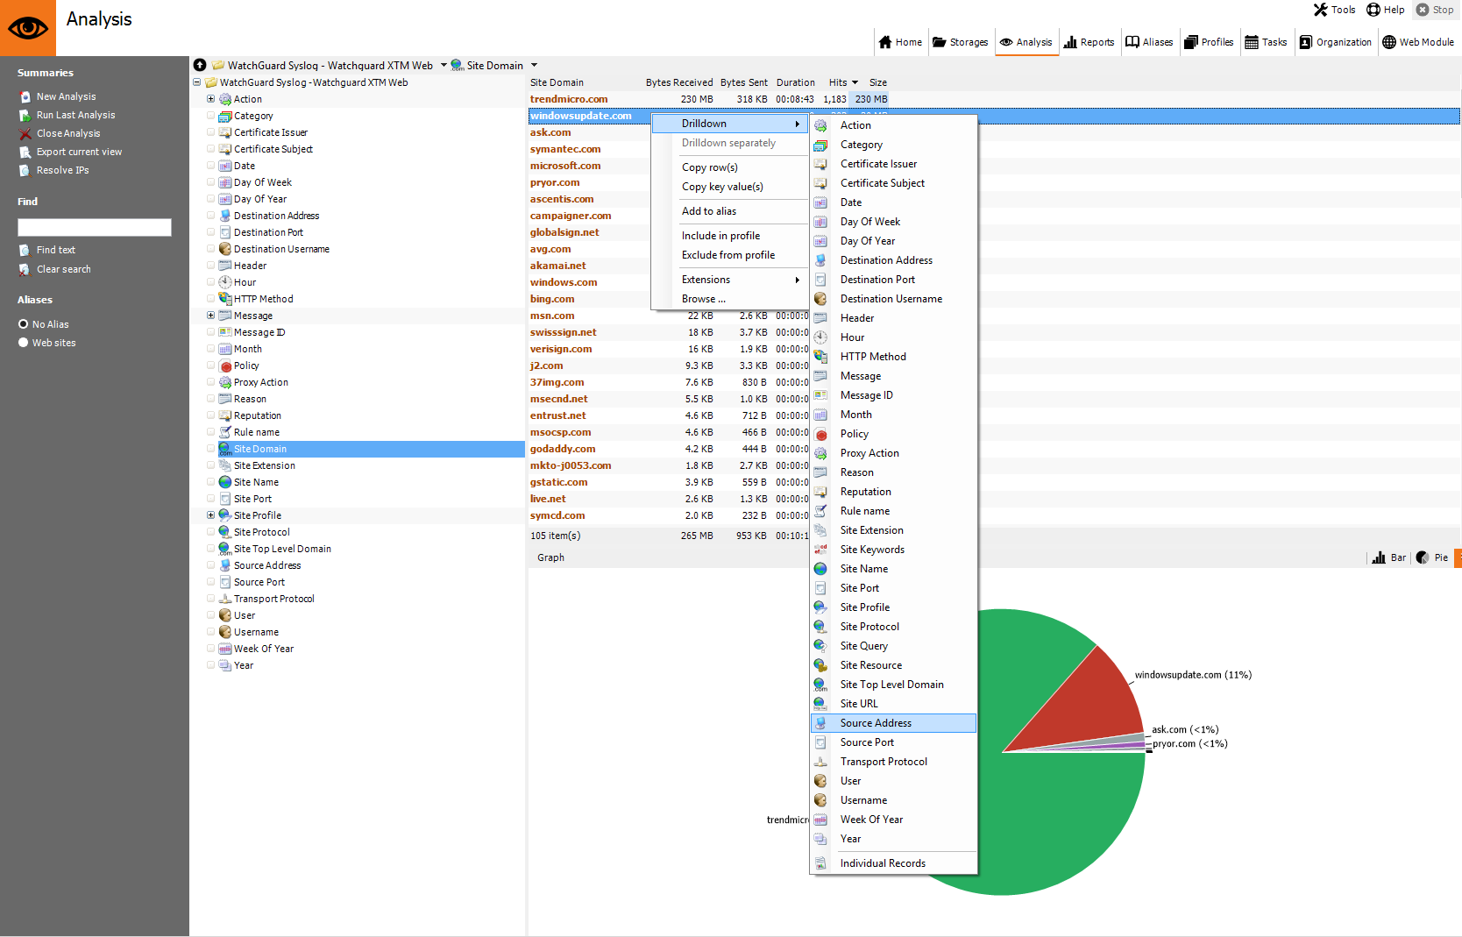Select the Site Top Level Domain tree item
This screenshot has height=937, width=1462.
(x=282, y=549)
